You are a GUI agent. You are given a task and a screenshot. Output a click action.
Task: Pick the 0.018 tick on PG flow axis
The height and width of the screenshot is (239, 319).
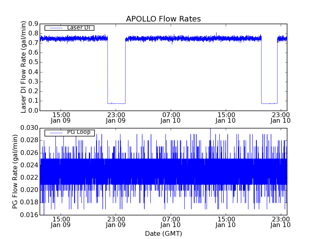point(29,202)
